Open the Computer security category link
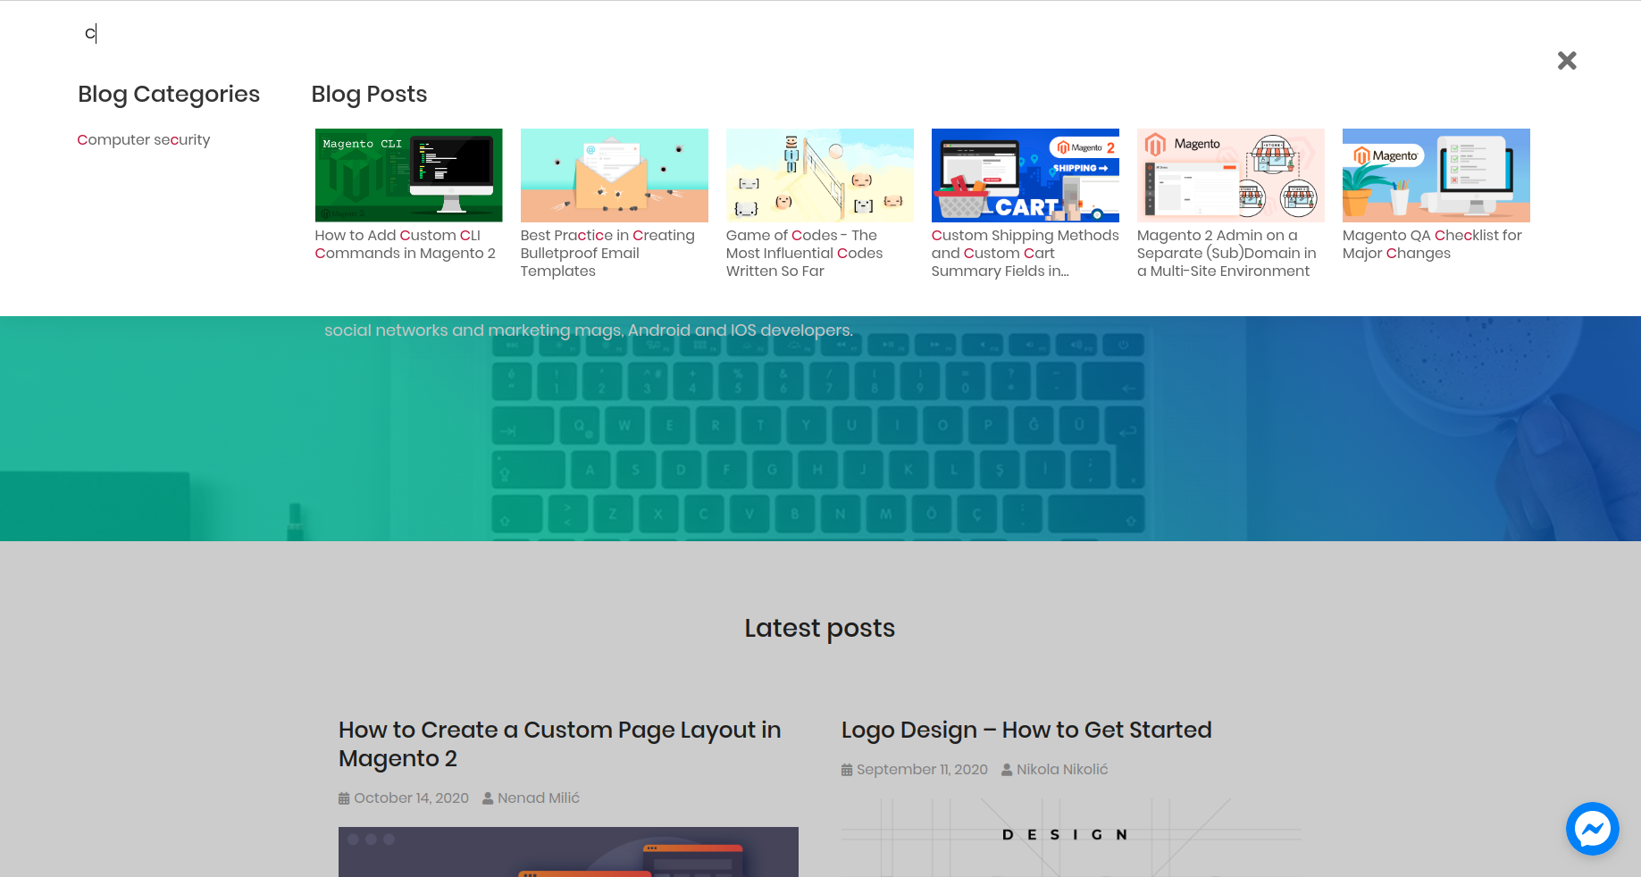Screen dimensions: 1641x877 144,140
